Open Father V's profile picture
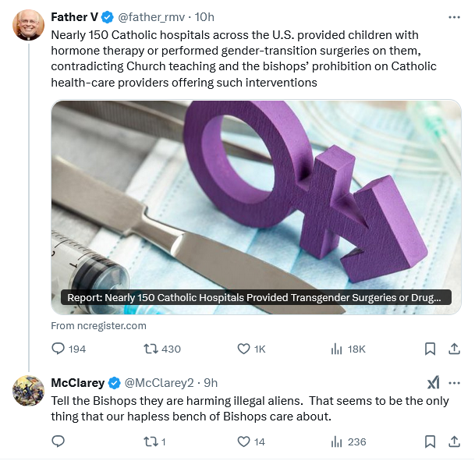Viewport: 475px width, 461px height. (x=29, y=25)
